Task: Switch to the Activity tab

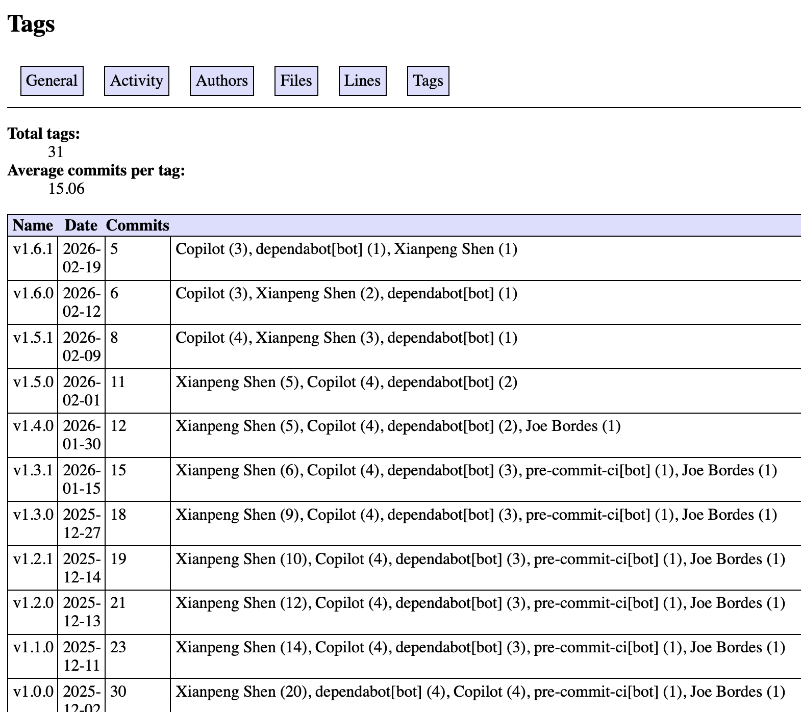Action: coord(136,81)
